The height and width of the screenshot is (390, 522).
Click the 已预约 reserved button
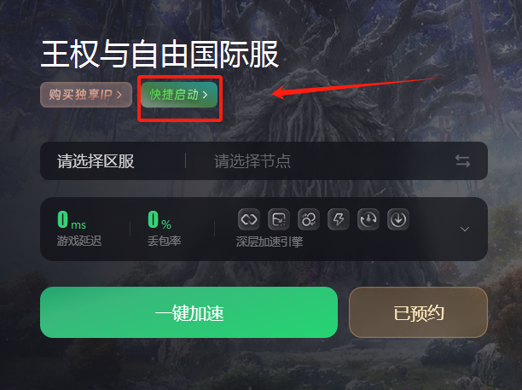[419, 312]
